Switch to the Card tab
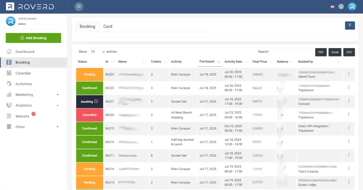Viewport: 363px width, 190px height. (108, 27)
